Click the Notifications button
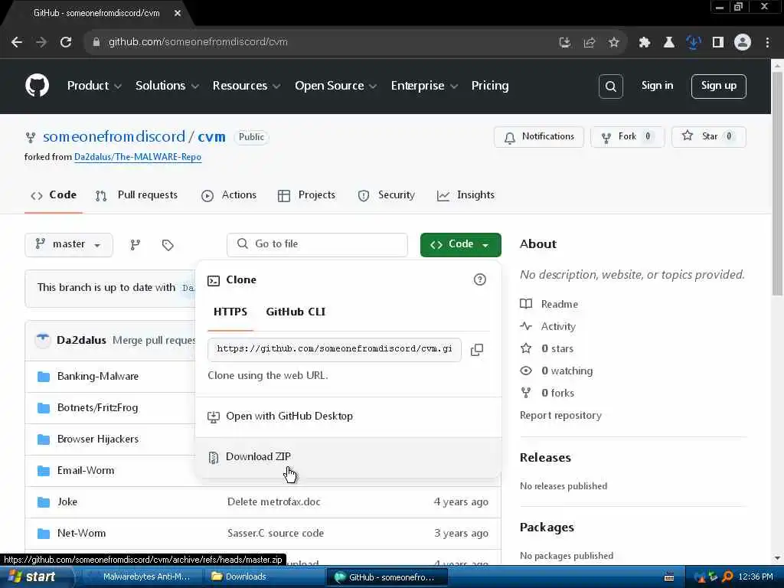The width and height of the screenshot is (784, 588). point(538,137)
